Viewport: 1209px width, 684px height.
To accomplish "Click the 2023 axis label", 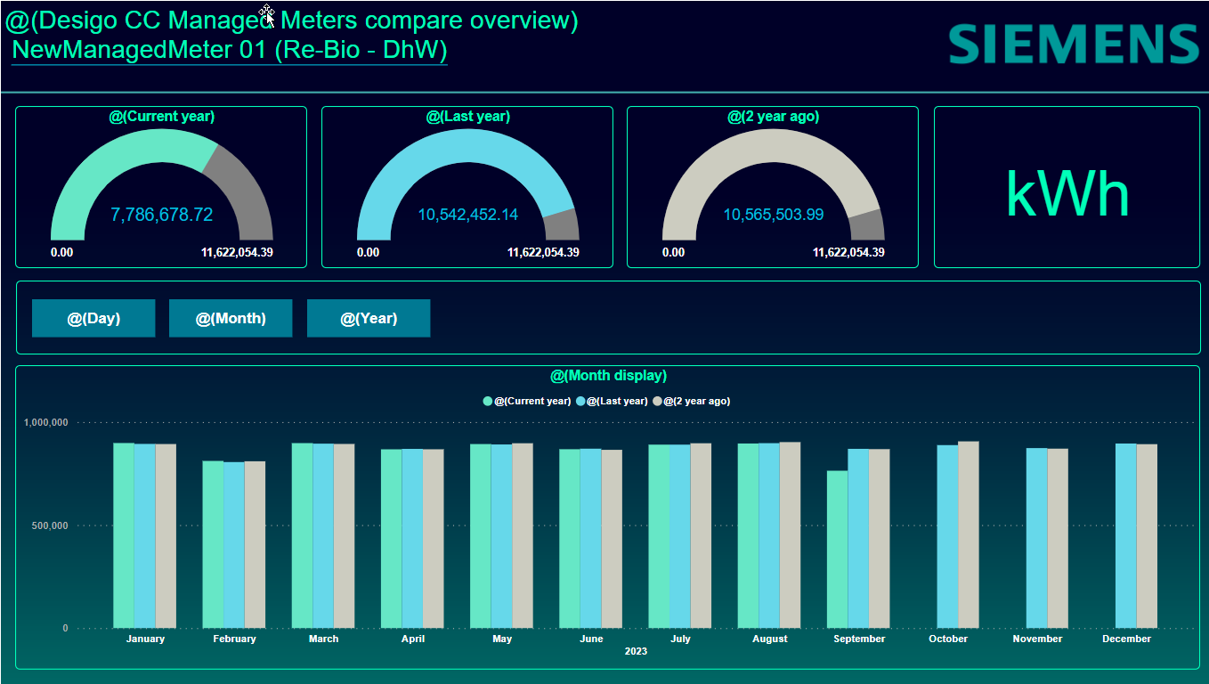I will pyautogui.click(x=636, y=652).
